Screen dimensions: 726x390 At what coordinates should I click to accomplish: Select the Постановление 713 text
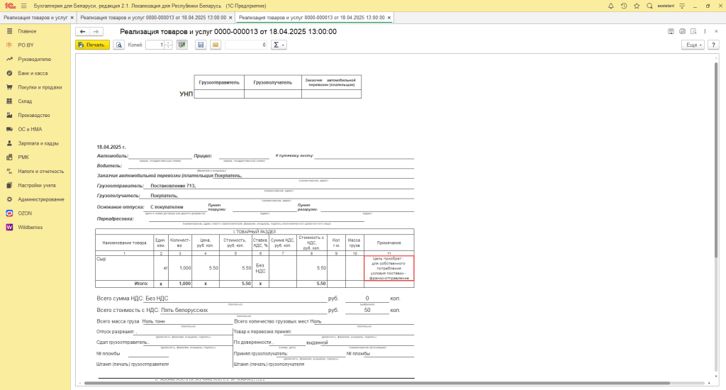173,186
